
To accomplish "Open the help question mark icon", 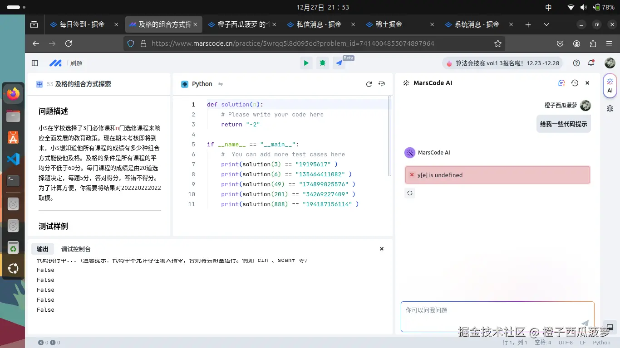I will [576, 63].
